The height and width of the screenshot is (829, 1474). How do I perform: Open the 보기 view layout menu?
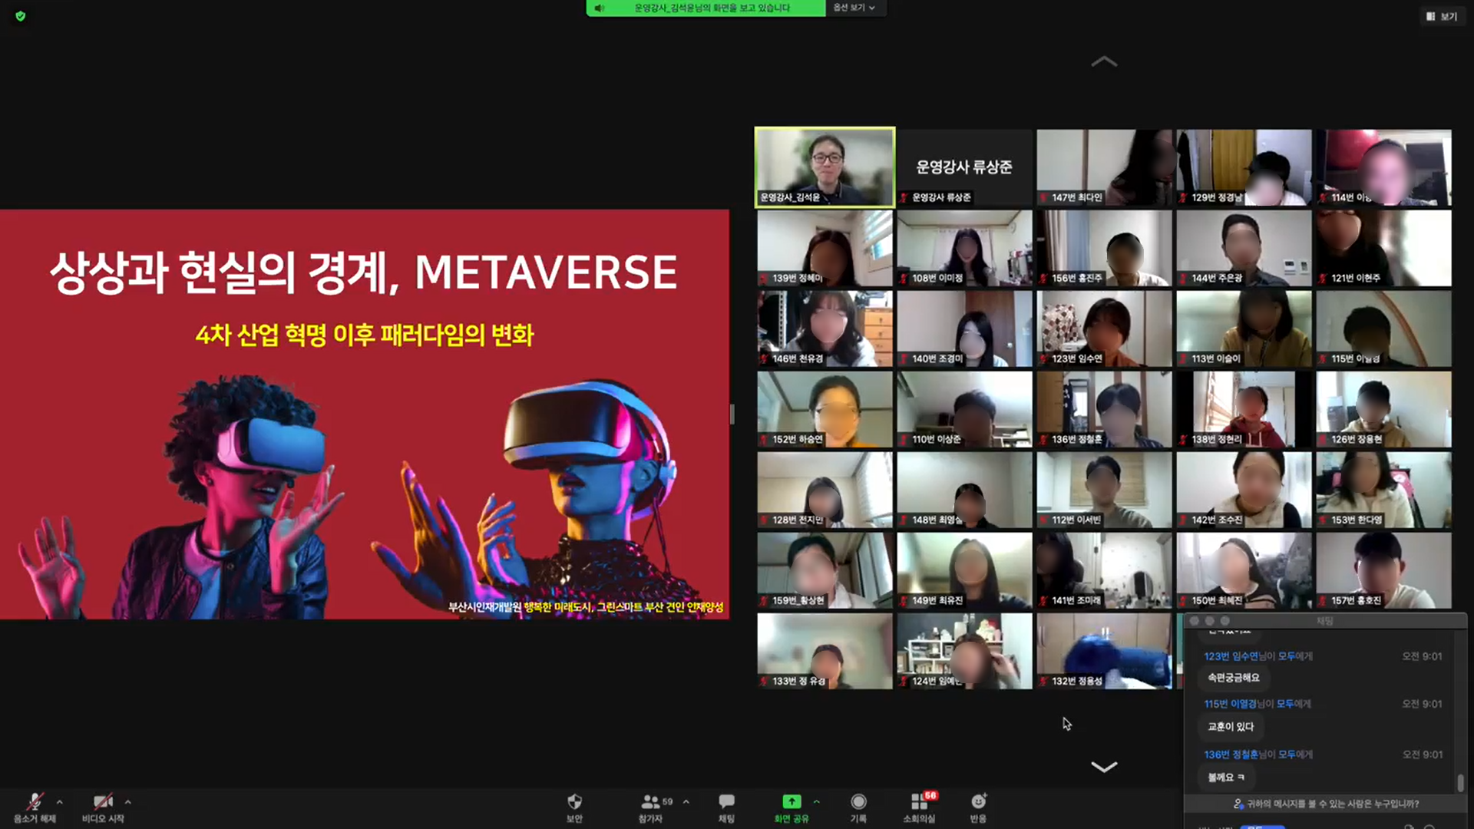point(1442,16)
